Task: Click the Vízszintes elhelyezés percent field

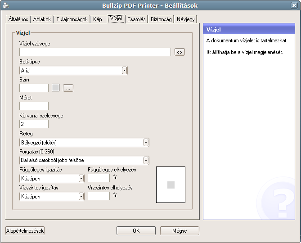Action: pyautogui.click(x=99, y=196)
